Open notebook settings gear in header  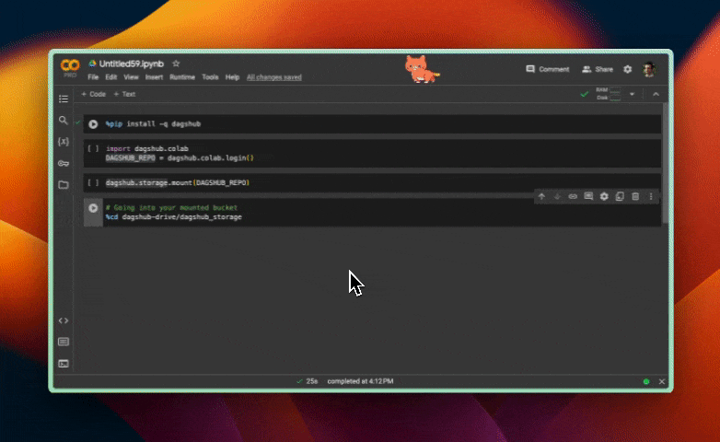pos(627,69)
